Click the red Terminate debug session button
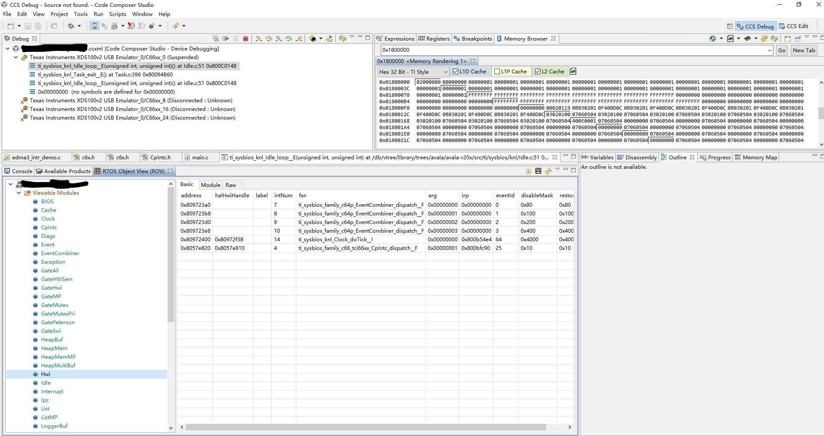The image size is (824, 436). (245, 38)
